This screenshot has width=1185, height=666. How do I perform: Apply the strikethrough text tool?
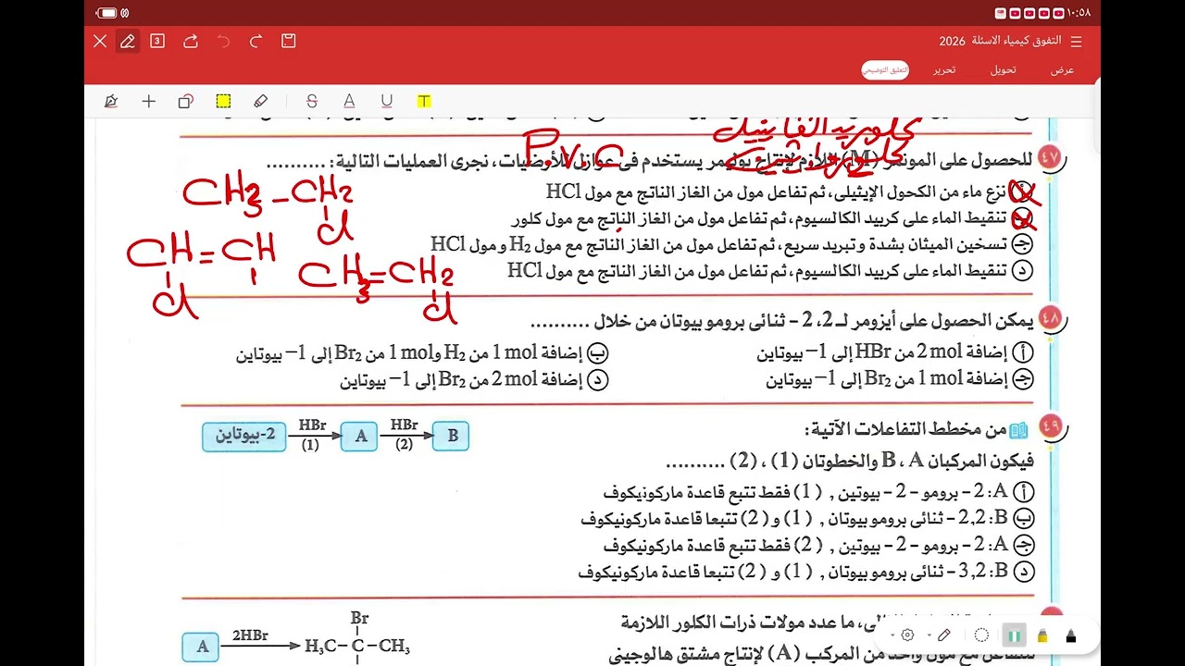pyautogui.click(x=311, y=102)
